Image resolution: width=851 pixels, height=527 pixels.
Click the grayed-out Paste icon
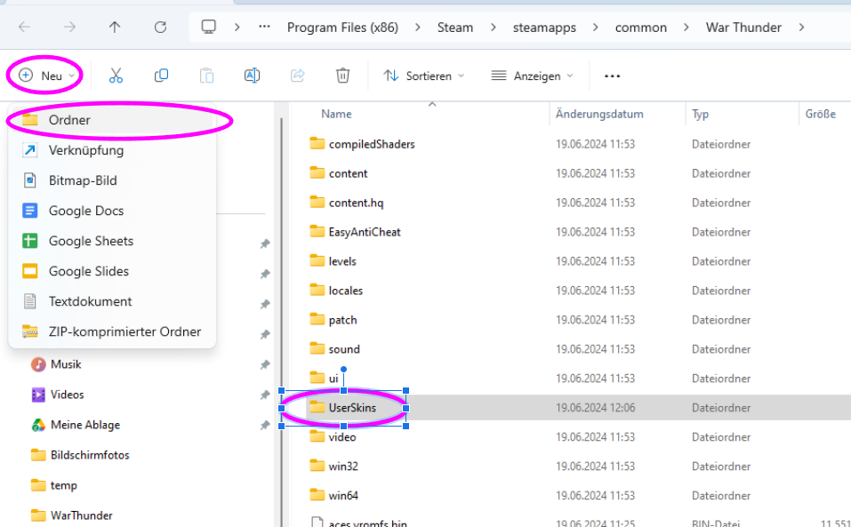pos(206,76)
